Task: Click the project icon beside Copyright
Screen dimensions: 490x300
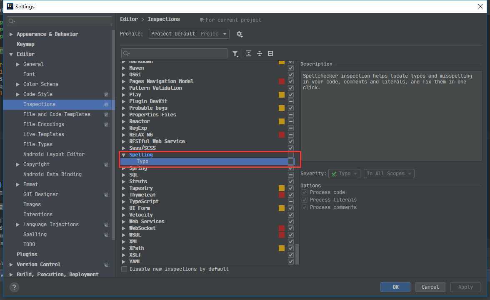Action: pyautogui.click(x=106, y=164)
